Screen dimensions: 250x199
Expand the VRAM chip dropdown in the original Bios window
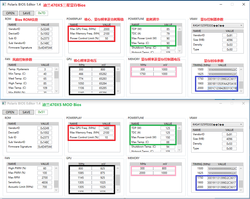[x=241, y=25]
